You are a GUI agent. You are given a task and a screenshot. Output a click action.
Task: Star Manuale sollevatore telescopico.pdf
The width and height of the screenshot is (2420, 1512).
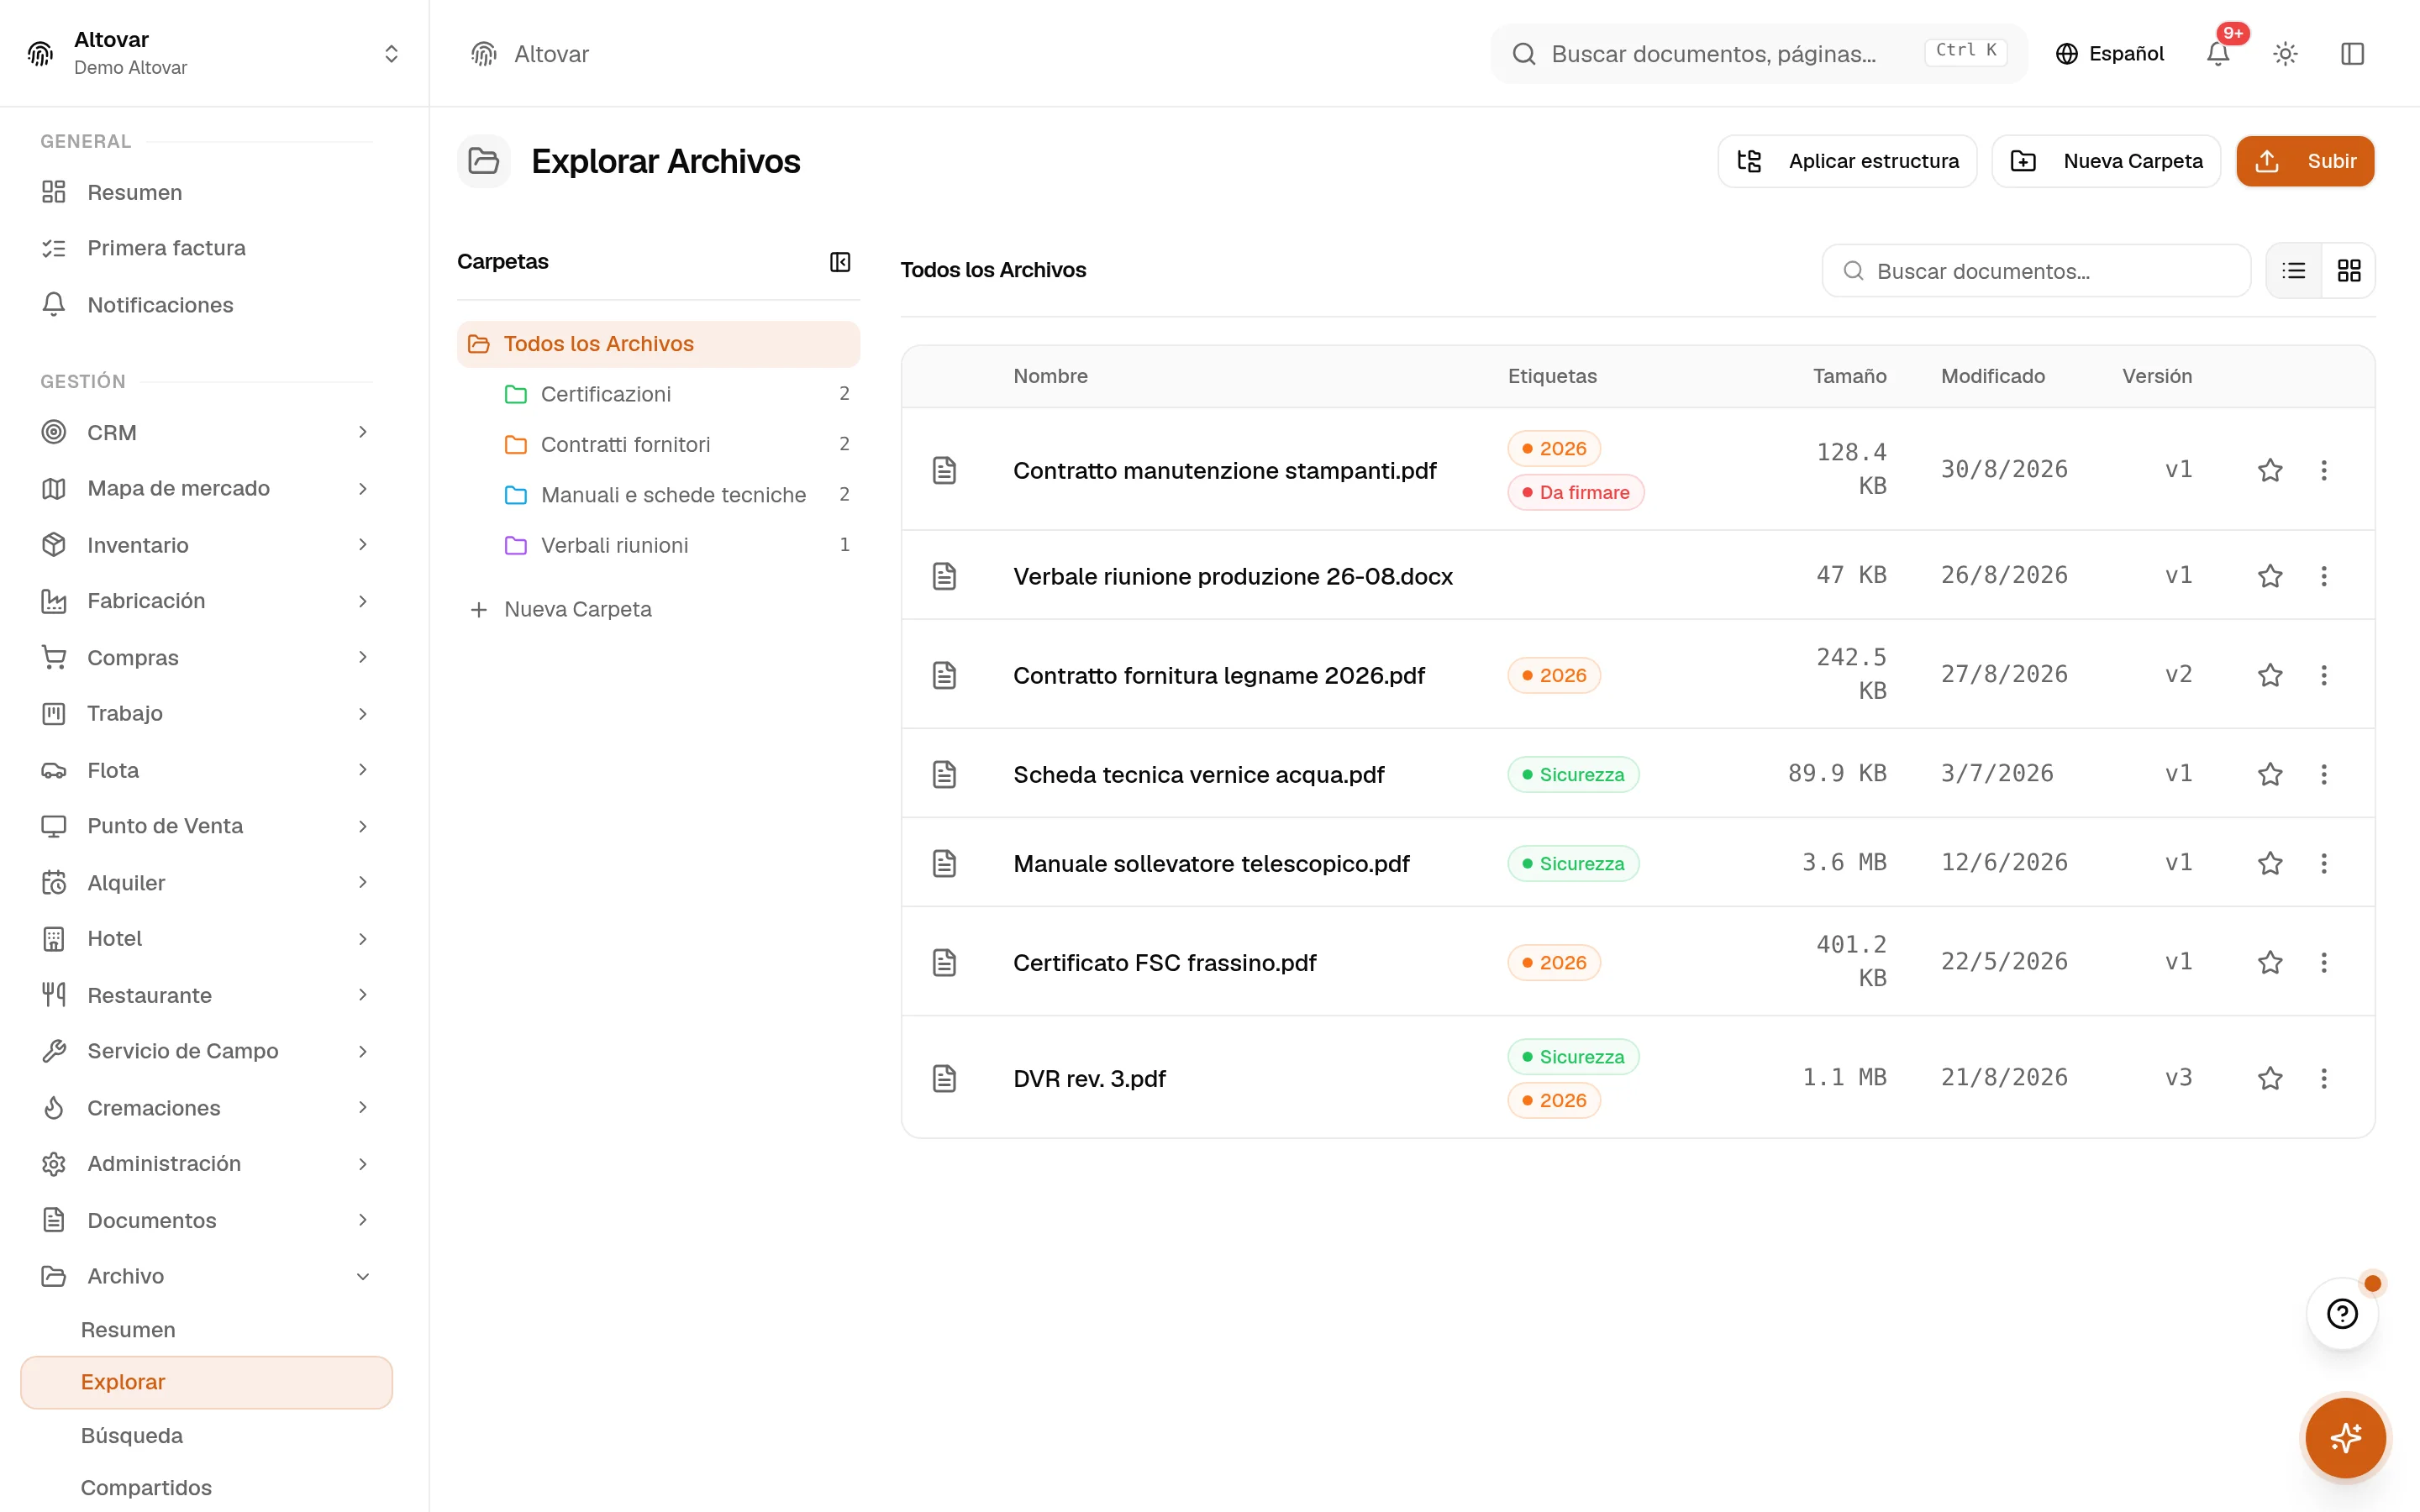(2270, 863)
